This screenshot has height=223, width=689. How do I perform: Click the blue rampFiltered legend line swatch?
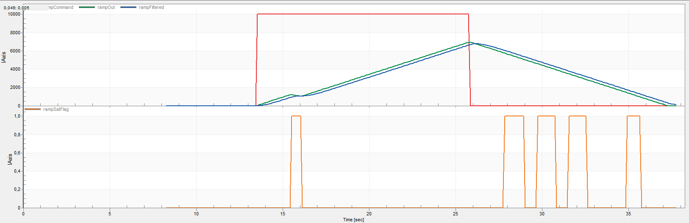(x=128, y=7)
